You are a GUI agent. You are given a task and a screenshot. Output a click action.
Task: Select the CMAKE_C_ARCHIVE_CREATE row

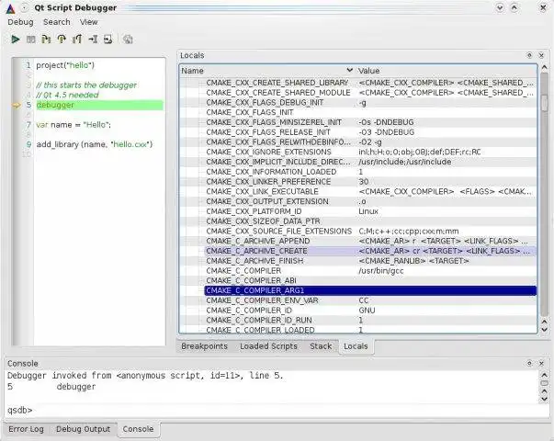(370, 251)
